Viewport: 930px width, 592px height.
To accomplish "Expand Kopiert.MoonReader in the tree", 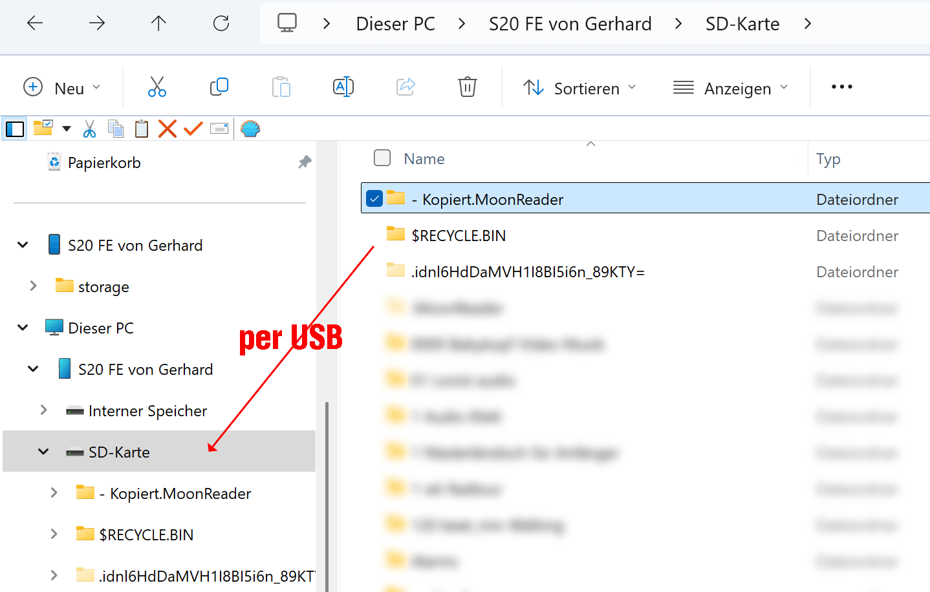I will 54,492.
